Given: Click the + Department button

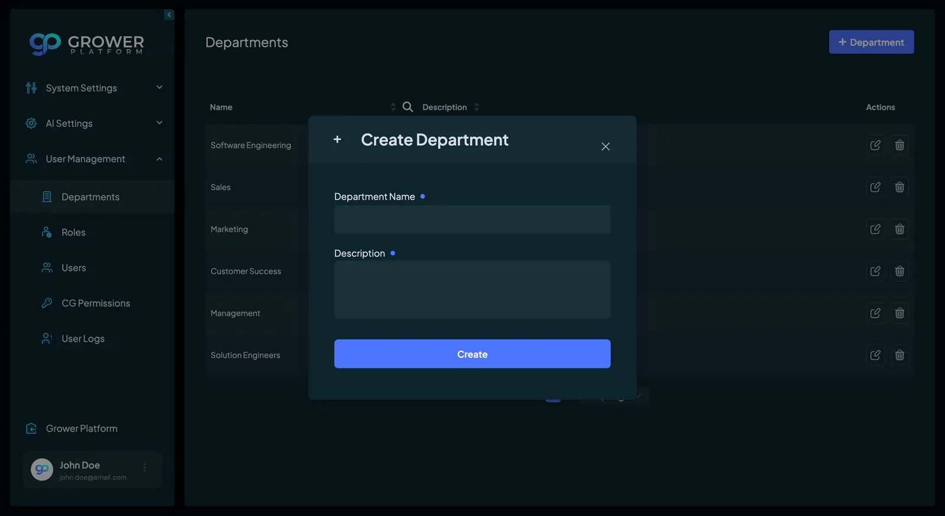Looking at the screenshot, I should pos(872,42).
